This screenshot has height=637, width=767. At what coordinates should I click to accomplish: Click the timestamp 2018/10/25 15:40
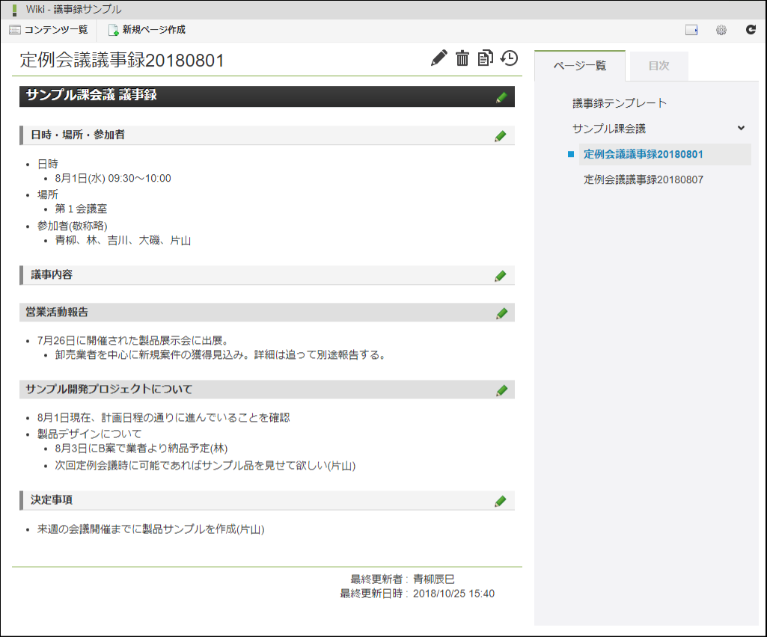[453, 594]
